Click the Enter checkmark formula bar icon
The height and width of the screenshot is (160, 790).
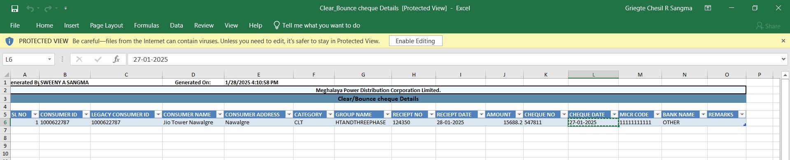click(x=98, y=59)
